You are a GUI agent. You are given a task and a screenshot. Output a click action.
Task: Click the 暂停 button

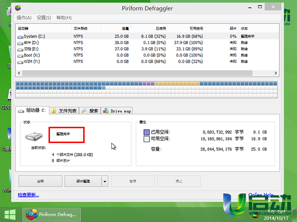133,181
